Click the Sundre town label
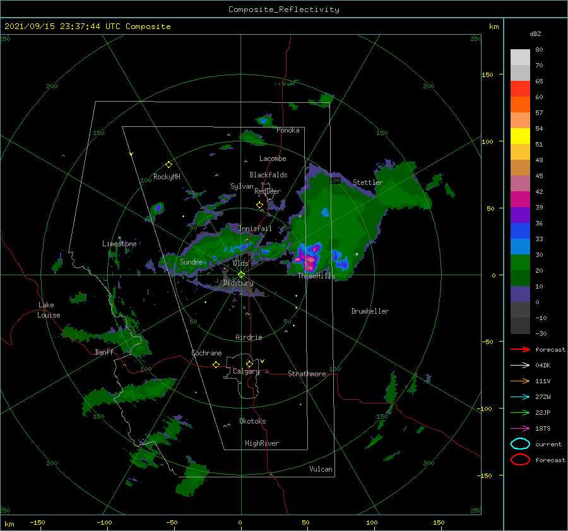This screenshot has width=568, height=531. coord(191,261)
